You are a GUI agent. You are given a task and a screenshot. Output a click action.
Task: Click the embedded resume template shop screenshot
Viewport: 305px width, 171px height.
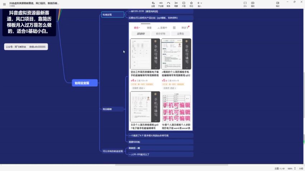(160, 77)
